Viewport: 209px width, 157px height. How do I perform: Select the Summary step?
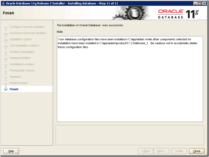coord(15,77)
